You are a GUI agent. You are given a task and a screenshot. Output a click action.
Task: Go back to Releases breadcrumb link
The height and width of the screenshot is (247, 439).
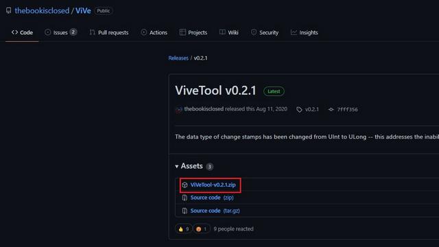[x=178, y=58]
